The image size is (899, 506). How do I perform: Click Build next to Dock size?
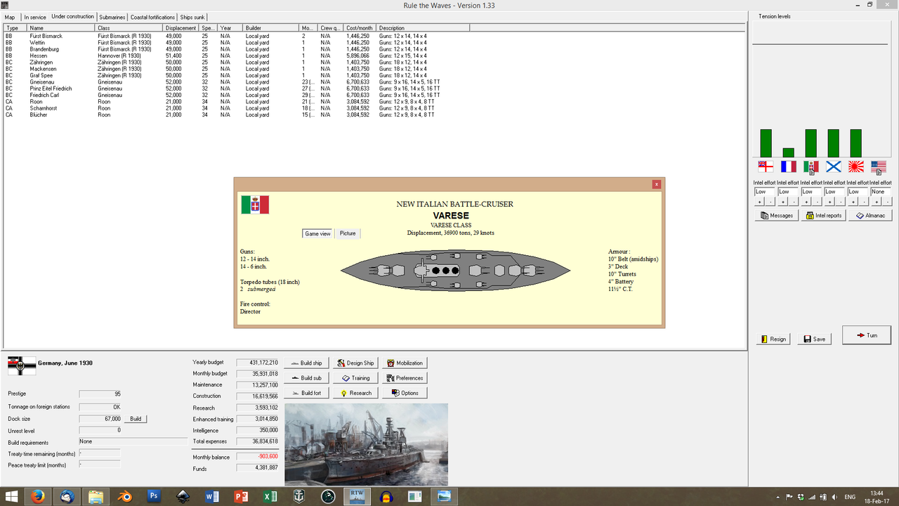[x=136, y=419]
